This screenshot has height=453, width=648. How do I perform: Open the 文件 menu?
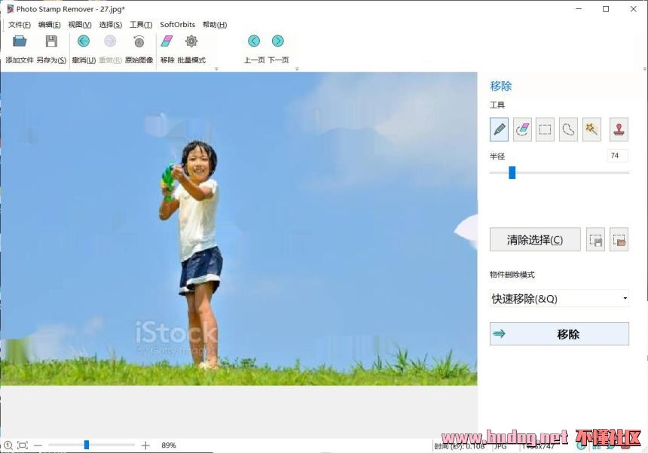pos(19,25)
